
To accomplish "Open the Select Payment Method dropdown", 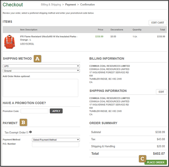I will tap(56, 140).
